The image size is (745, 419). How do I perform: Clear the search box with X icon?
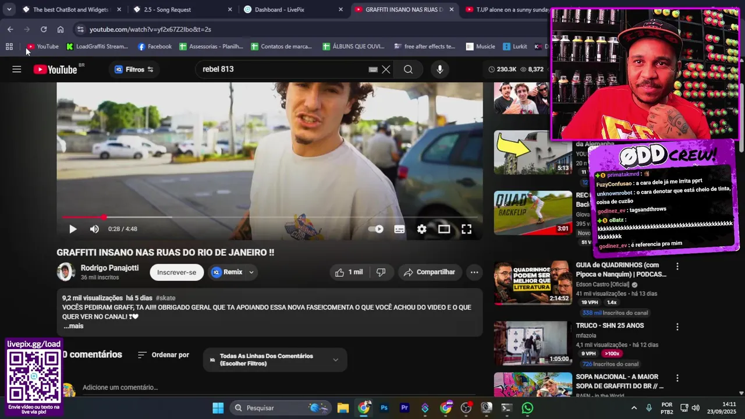coord(386,69)
